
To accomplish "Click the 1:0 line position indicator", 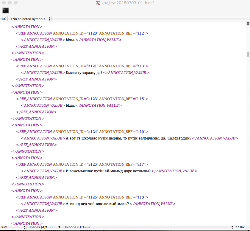I will [4, 19].
